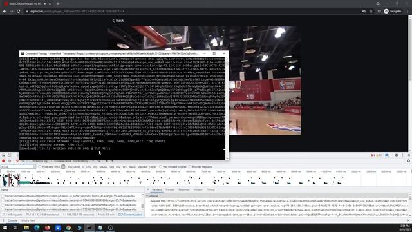This screenshot has width=412, height=232.
Task: Filter network requests by Other
Action: [153, 167]
